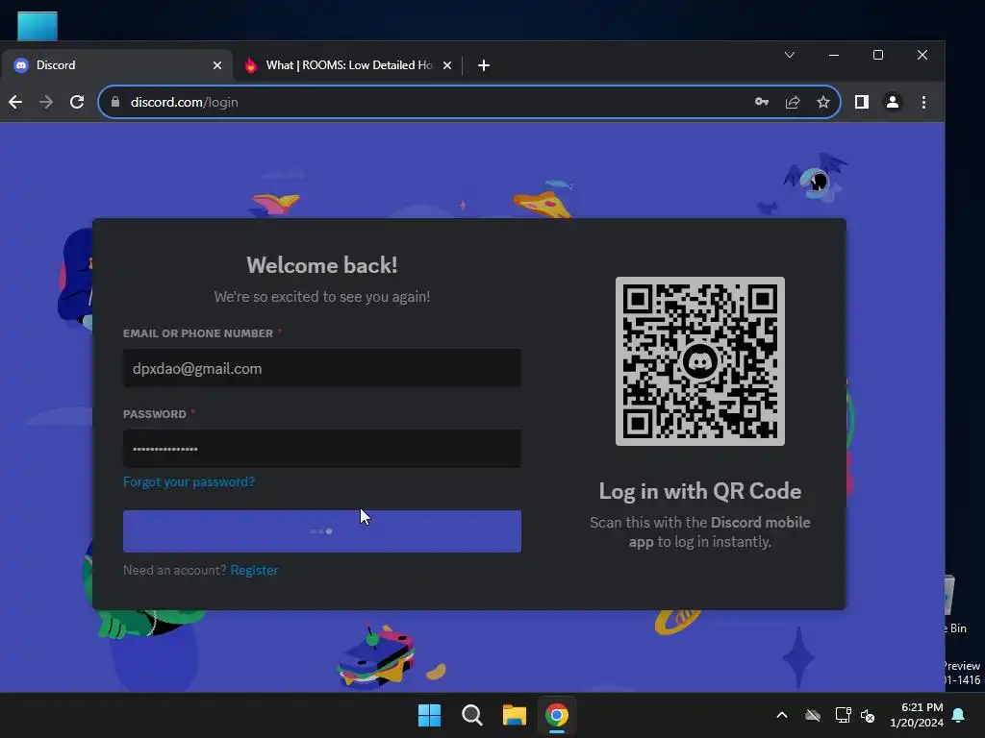985x738 pixels.
Task: View site information via the padlock icon
Action: click(x=115, y=102)
